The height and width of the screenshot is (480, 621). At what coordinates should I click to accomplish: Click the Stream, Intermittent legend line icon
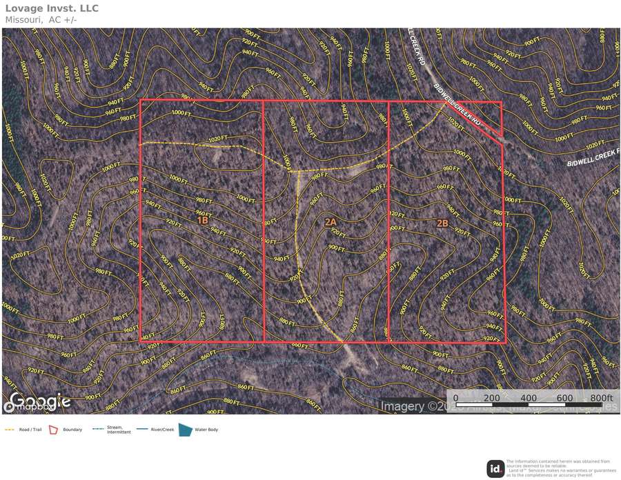[98, 430]
